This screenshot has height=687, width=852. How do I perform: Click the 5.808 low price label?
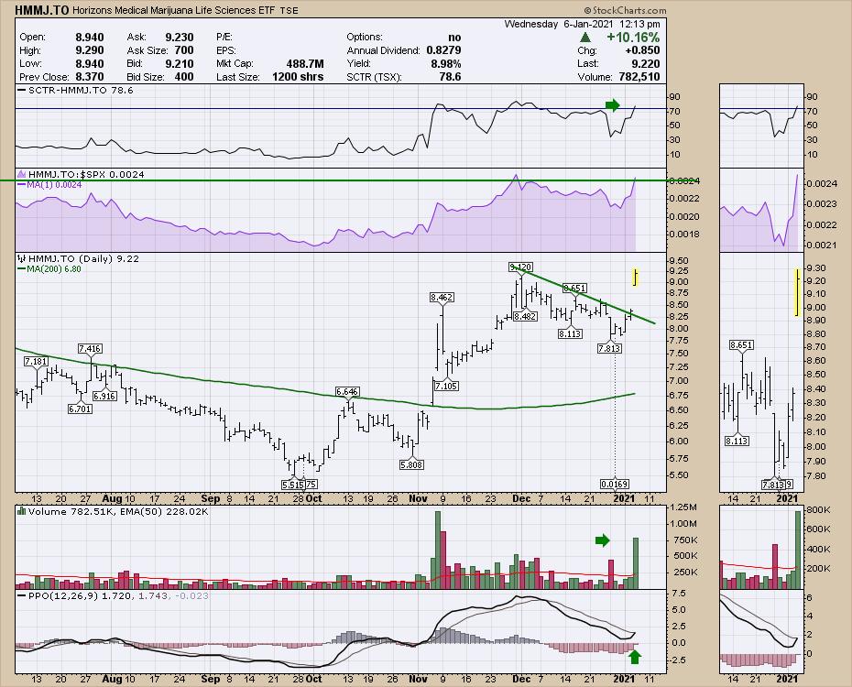pos(411,464)
